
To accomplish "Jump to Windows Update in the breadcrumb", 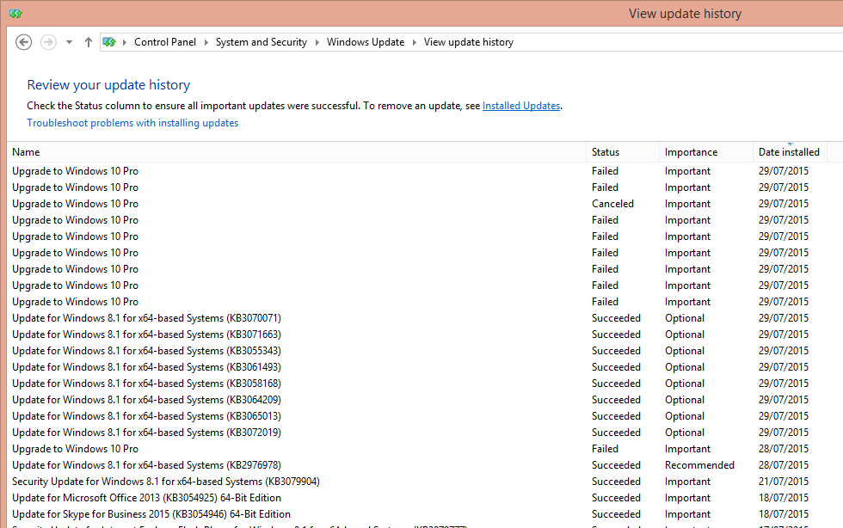I will 366,42.
